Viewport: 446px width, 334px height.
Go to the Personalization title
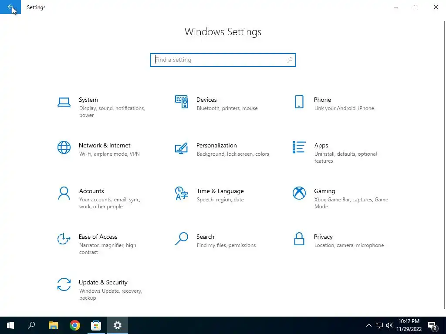coord(216,145)
